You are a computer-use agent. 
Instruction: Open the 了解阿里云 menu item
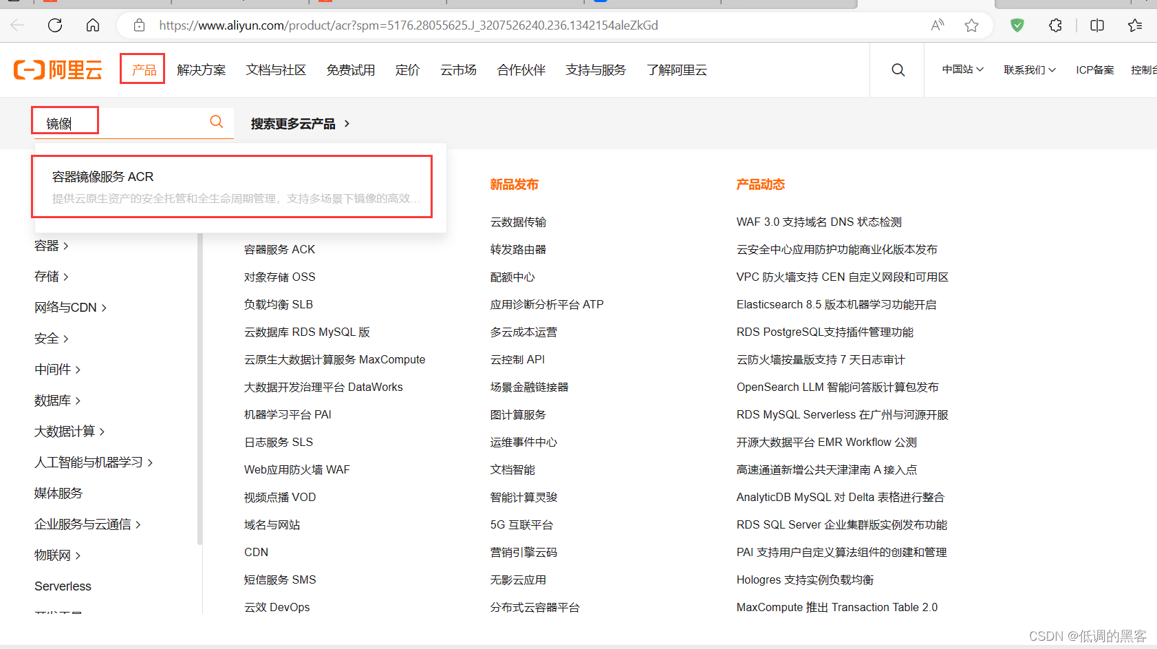677,70
